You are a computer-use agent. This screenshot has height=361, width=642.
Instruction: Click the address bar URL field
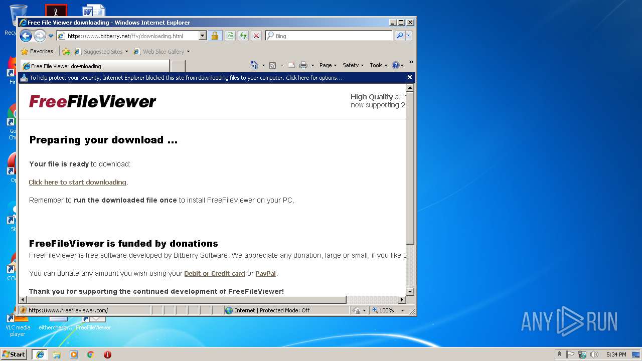(127, 36)
